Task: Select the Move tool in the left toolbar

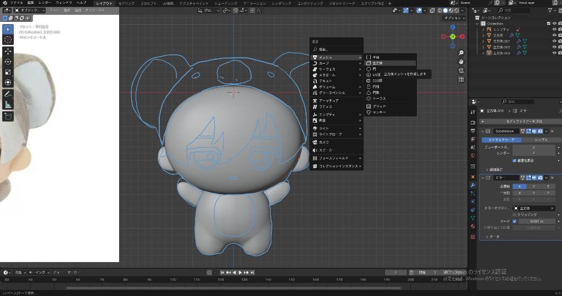Action: (8, 51)
